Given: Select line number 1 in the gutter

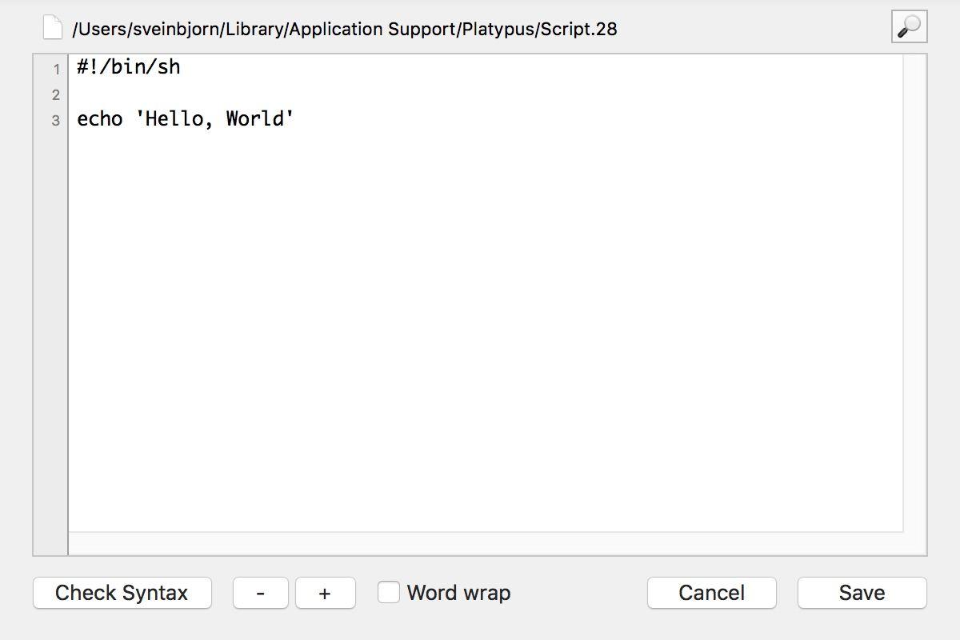Looking at the screenshot, I should [x=56, y=70].
